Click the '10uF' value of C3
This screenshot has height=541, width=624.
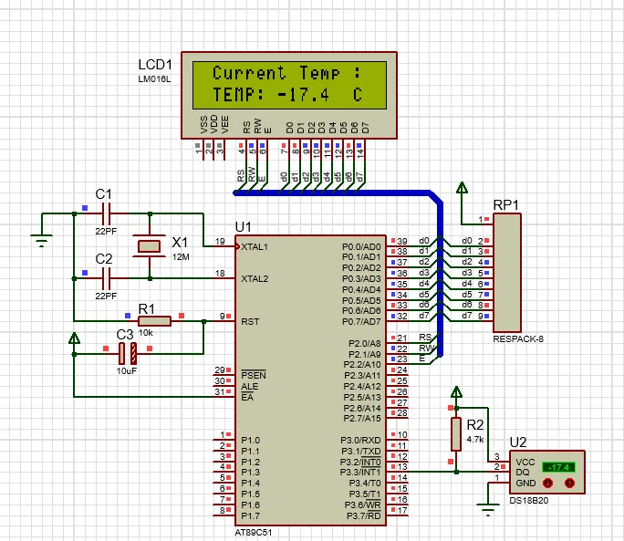tap(127, 371)
